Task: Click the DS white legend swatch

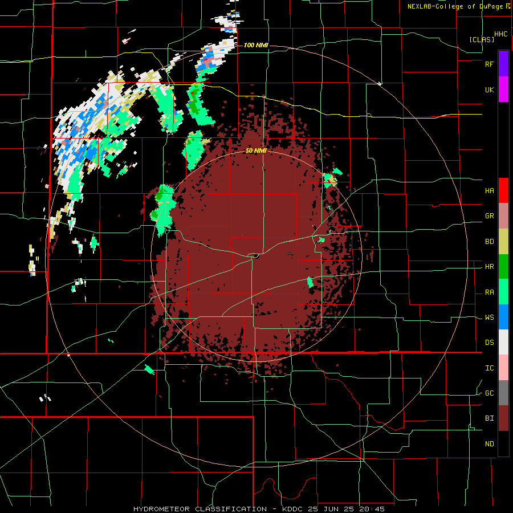Action: tap(503, 342)
